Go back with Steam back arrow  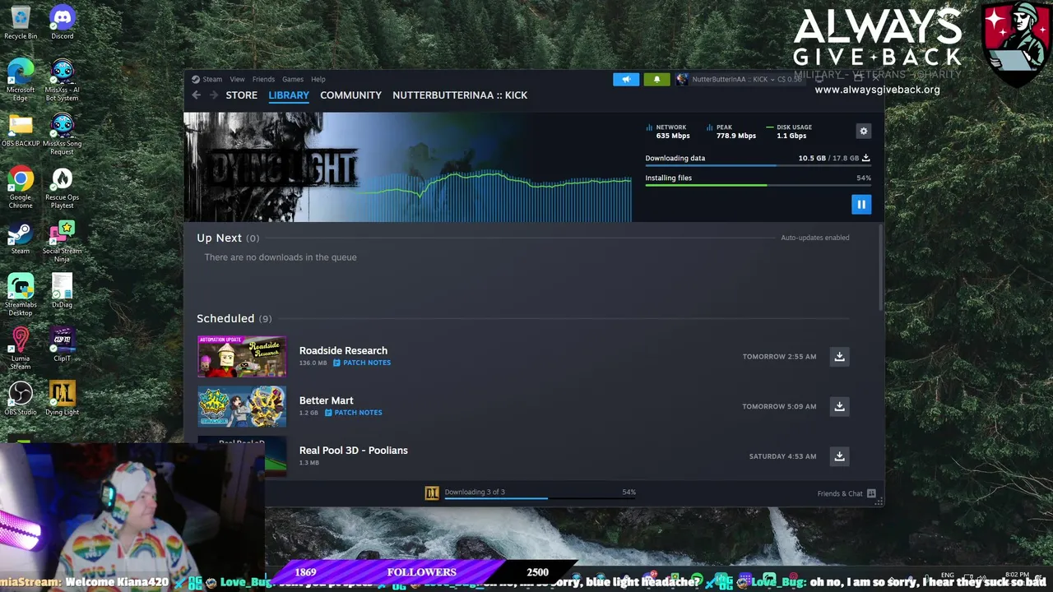click(196, 95)
